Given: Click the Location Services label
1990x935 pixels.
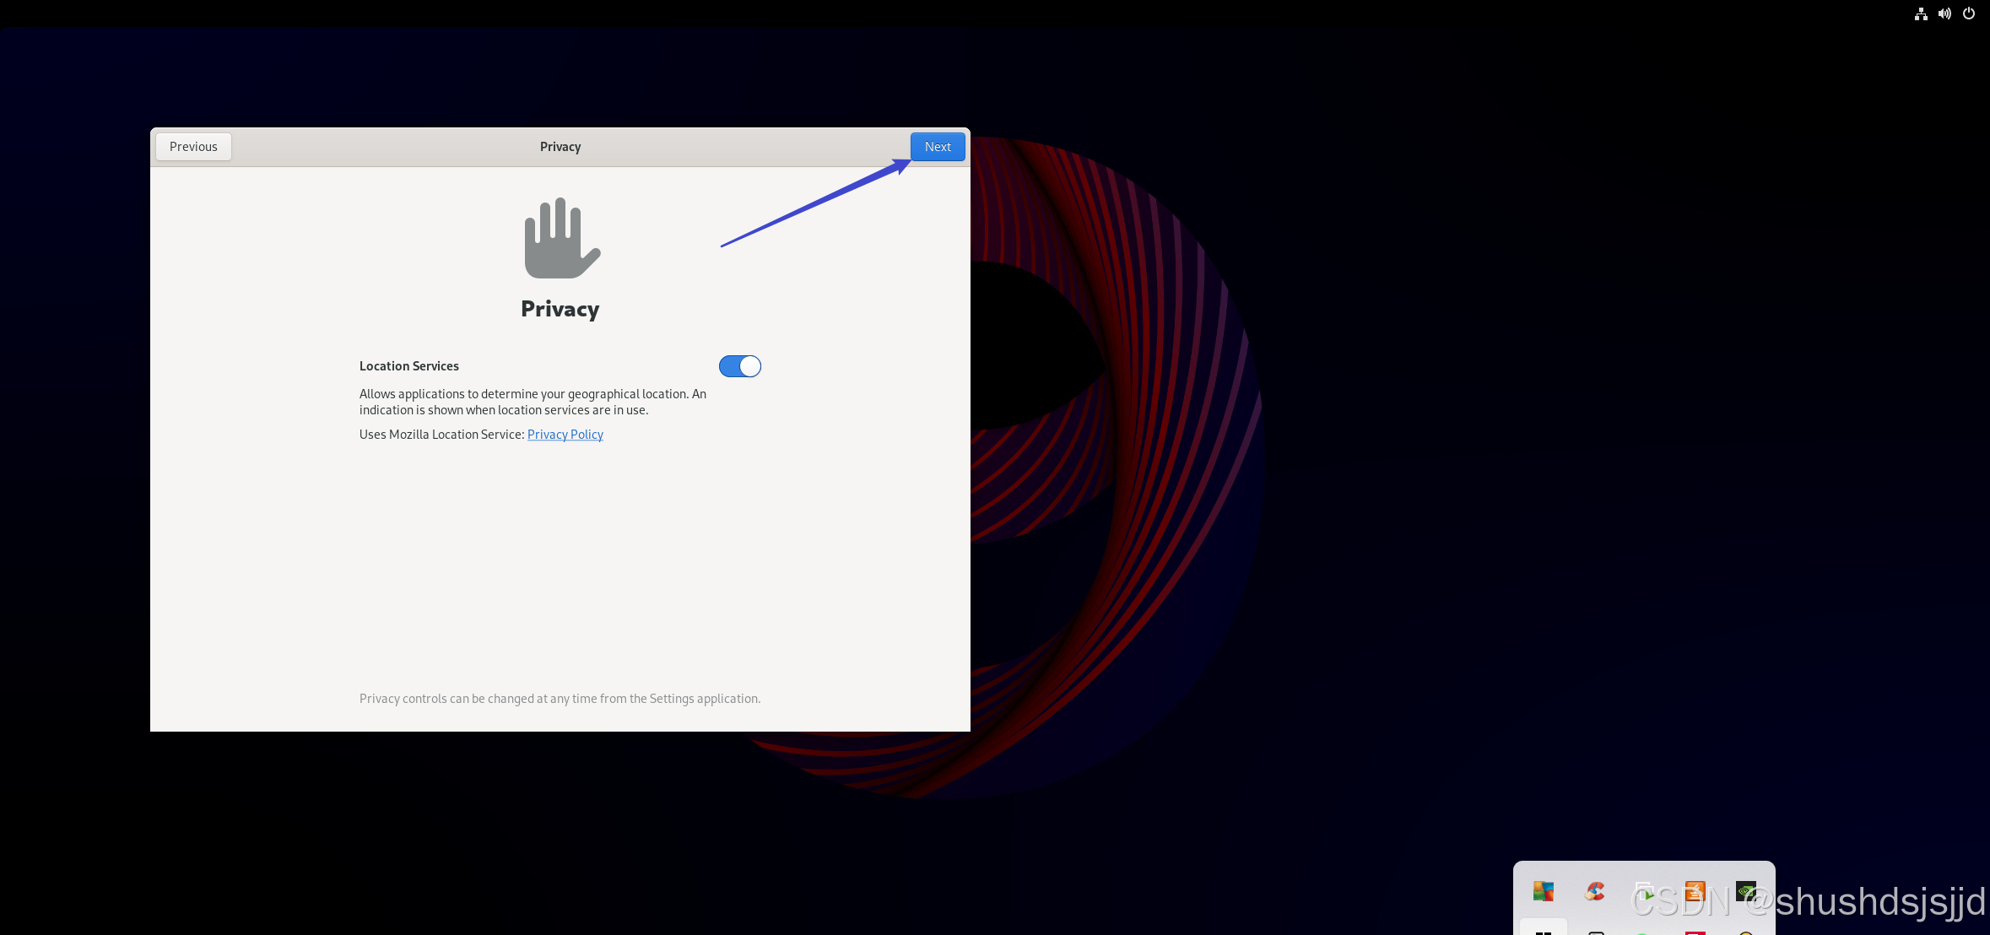Looking at the screenshot, I should click(409, 366).
